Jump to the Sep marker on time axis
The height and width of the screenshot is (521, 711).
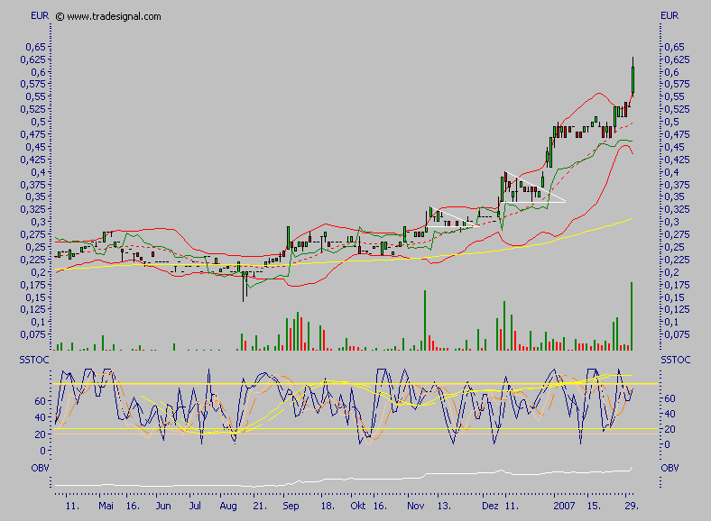(291, 507)
